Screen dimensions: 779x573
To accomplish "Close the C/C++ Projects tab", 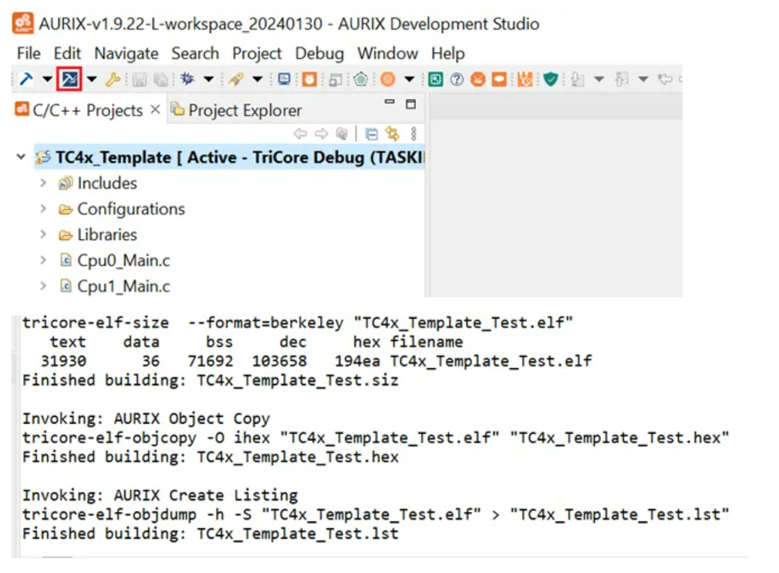I will [x=156, y=110].
